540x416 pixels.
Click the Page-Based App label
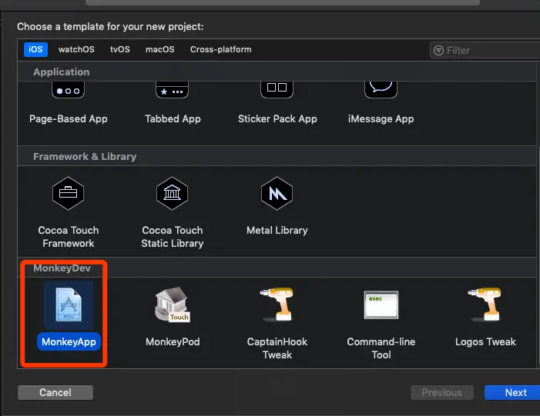69,119
